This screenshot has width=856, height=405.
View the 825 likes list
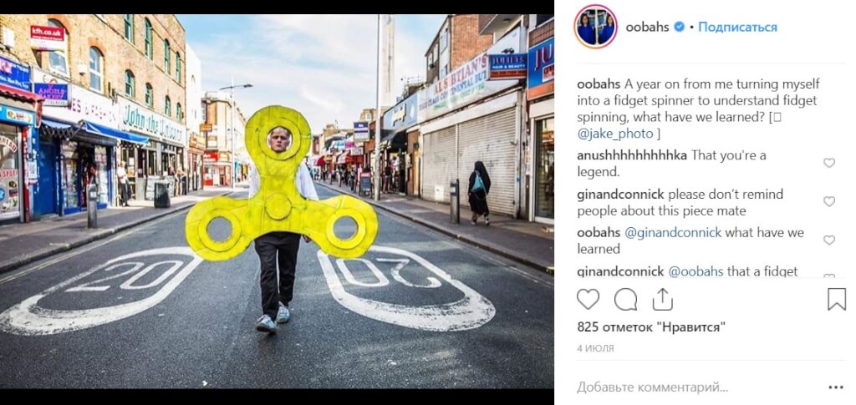(651, 327)
